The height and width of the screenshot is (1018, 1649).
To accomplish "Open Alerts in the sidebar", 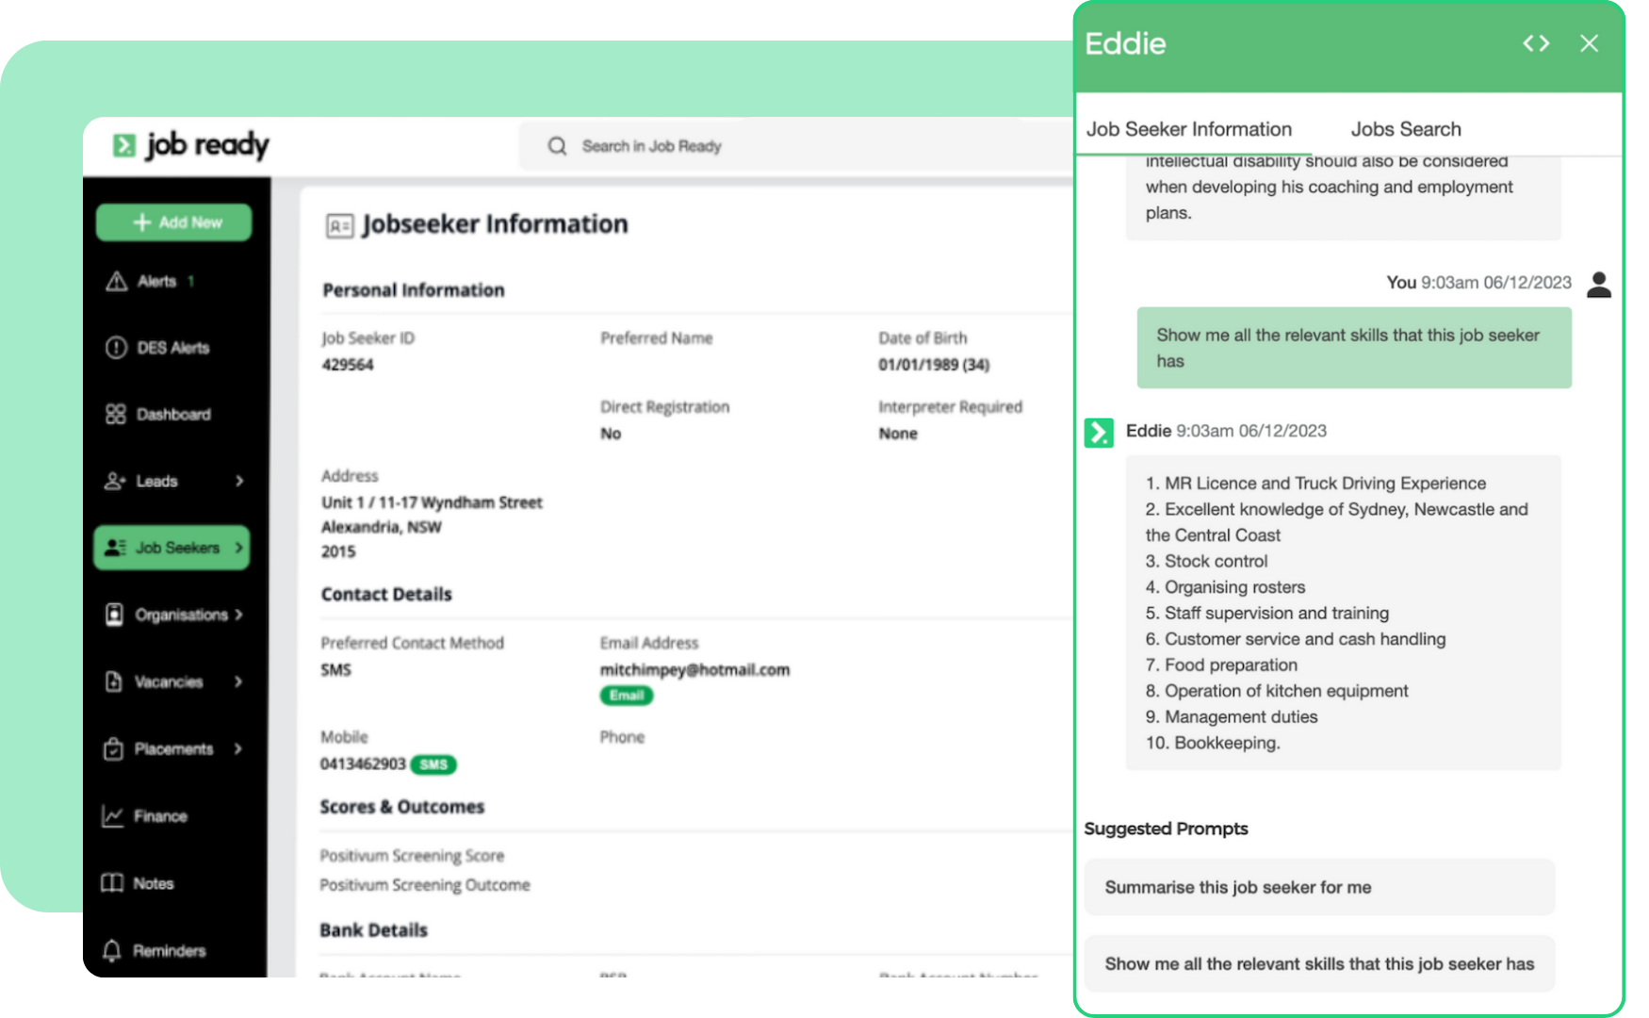I will pos(156,281).
